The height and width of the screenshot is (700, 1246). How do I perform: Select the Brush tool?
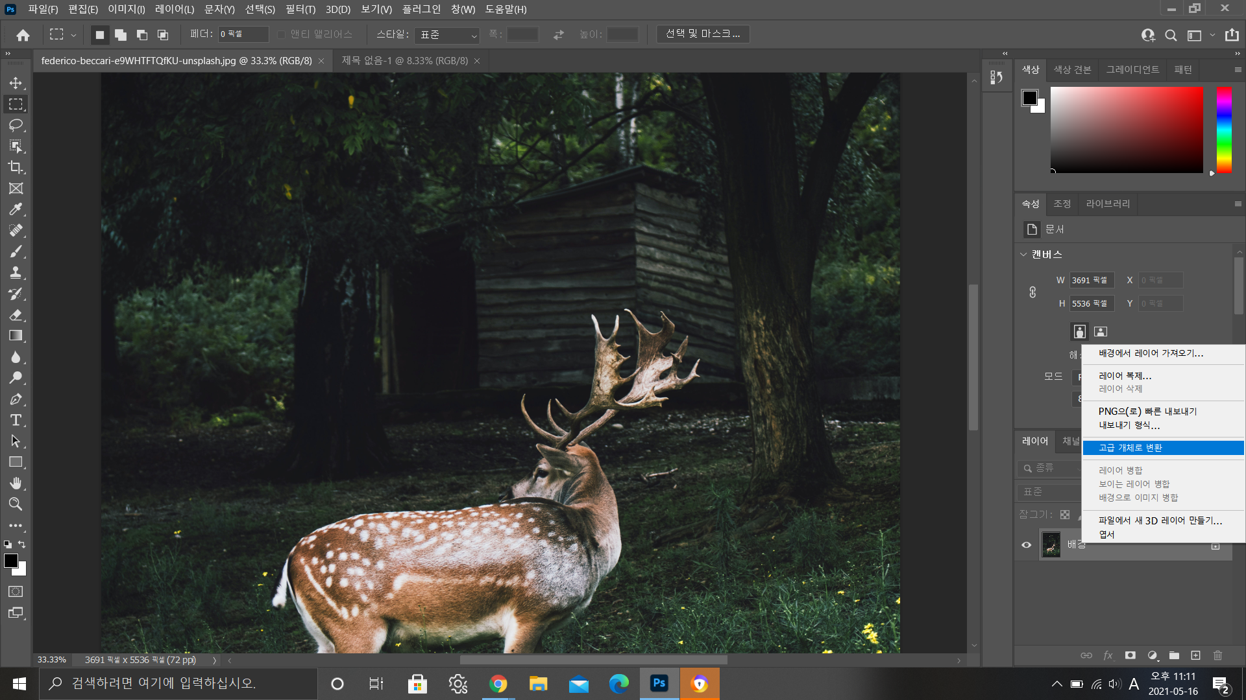(x=16, y=251)
